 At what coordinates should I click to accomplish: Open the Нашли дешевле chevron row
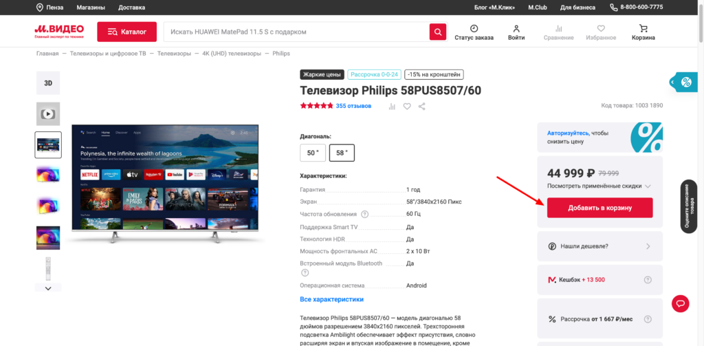[599, 246]
